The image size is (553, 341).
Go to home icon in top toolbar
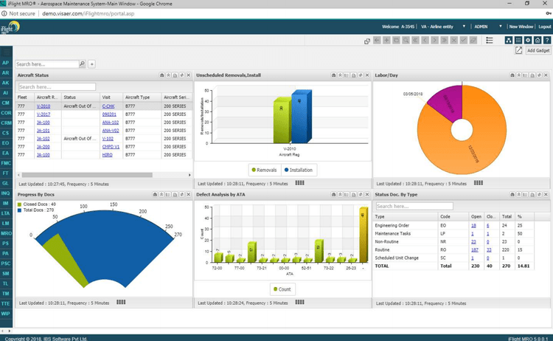538,41
